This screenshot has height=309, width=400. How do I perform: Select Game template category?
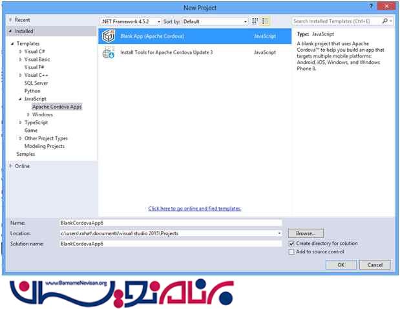point(31,131)
